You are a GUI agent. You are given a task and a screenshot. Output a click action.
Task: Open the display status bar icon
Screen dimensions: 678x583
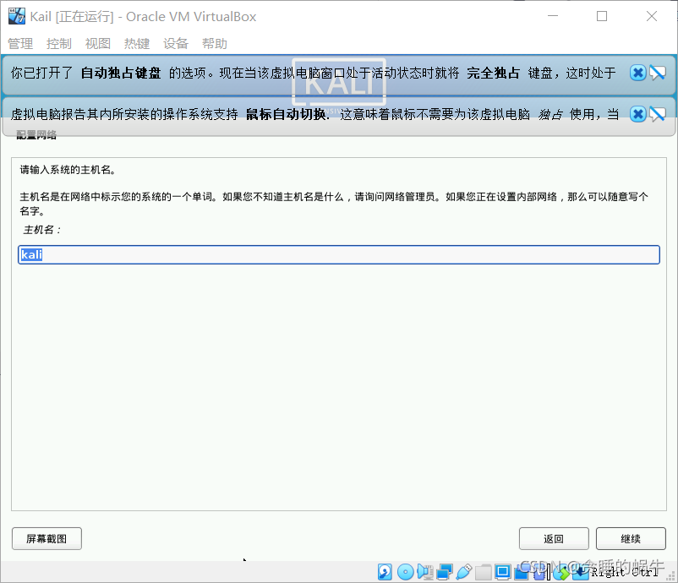pos(503,572)
